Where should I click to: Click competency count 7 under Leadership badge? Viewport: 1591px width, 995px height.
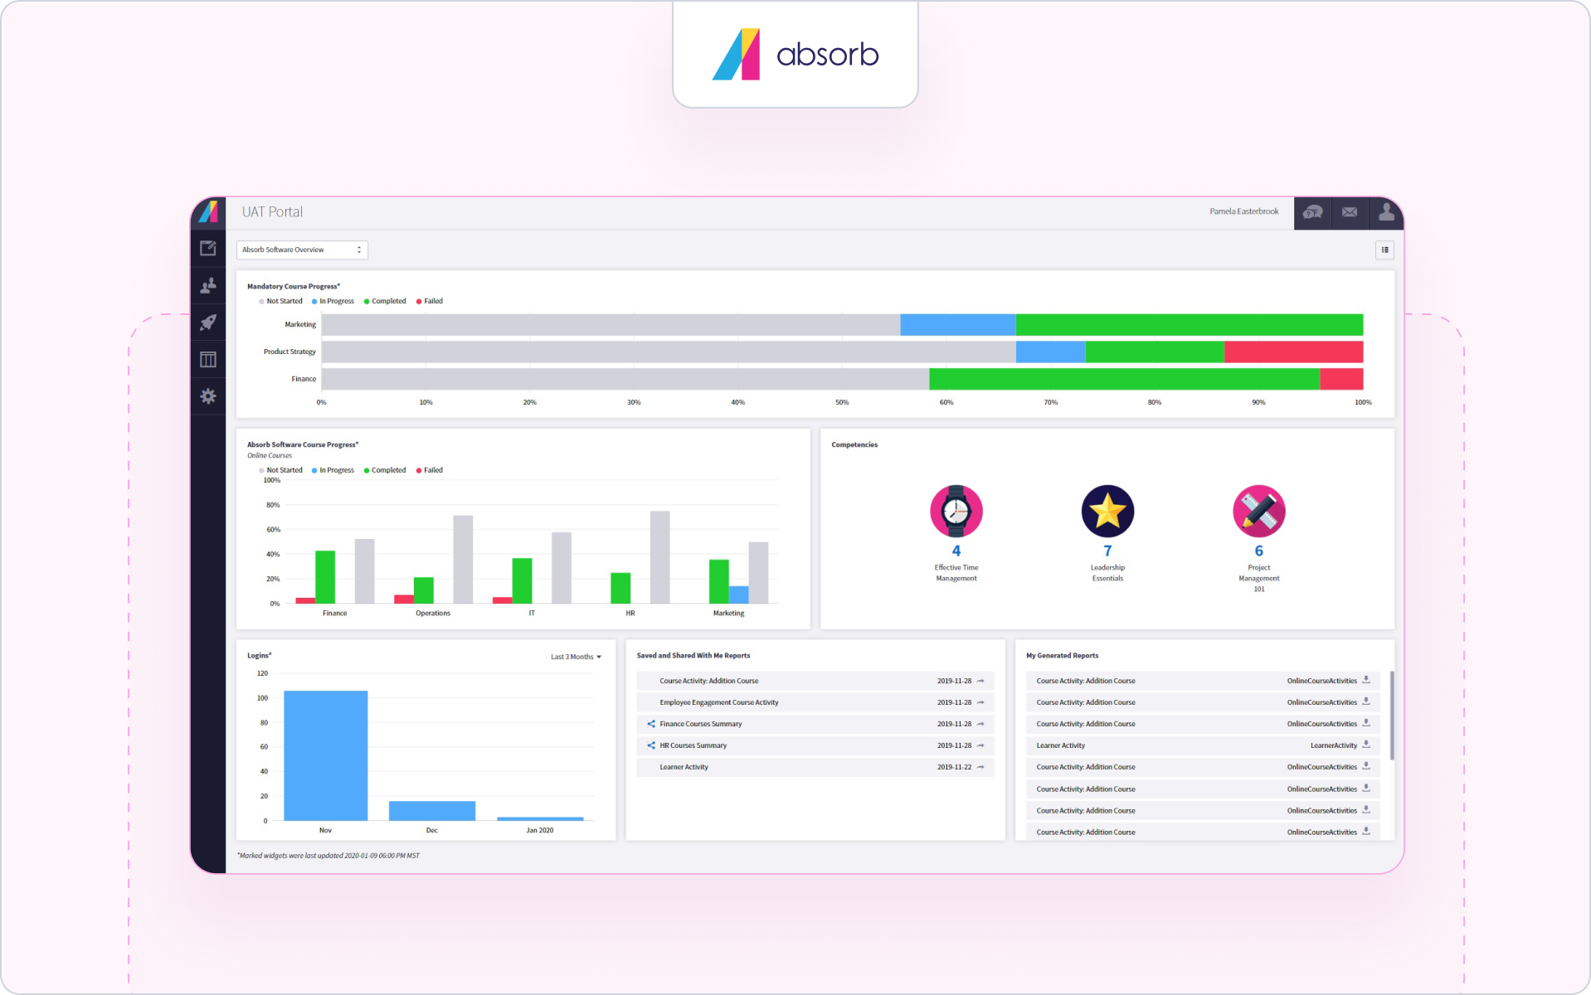coord(1107,551)
